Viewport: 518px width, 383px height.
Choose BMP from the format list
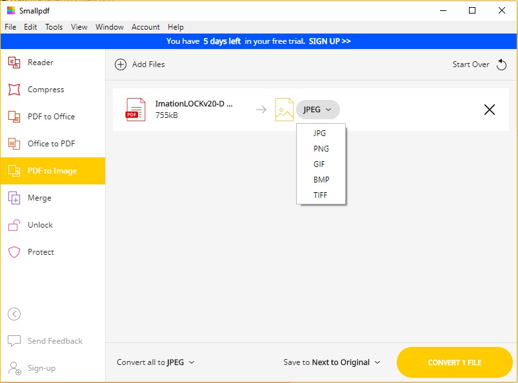click(x=321, y=180)
